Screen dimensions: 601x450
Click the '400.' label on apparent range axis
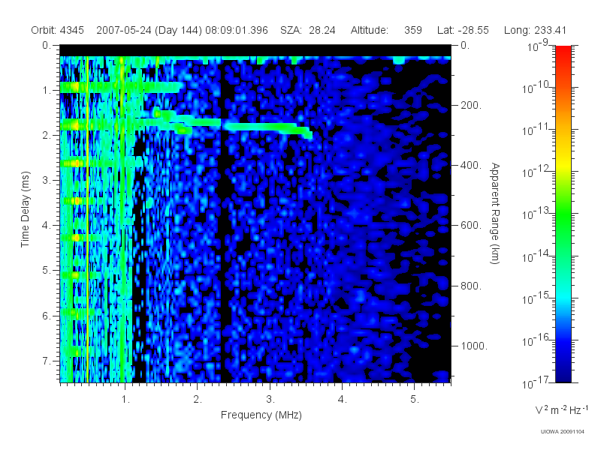tap(471, 165)
